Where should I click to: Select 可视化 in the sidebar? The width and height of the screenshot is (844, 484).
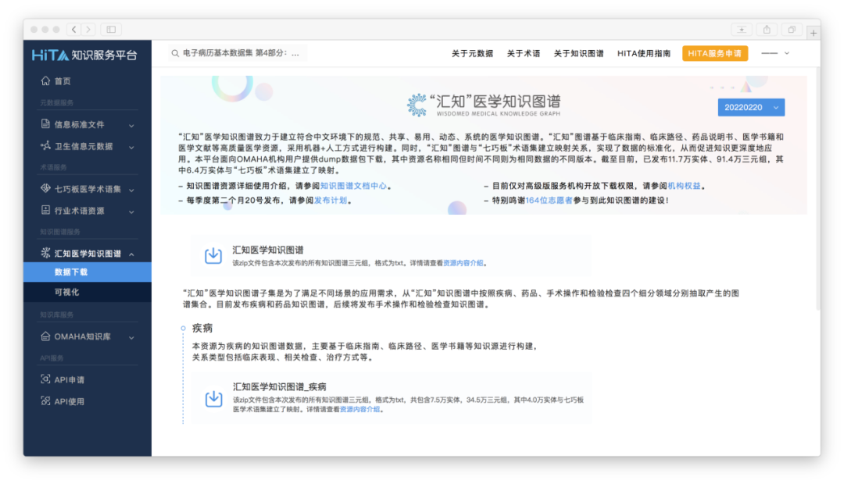point(88,292)
